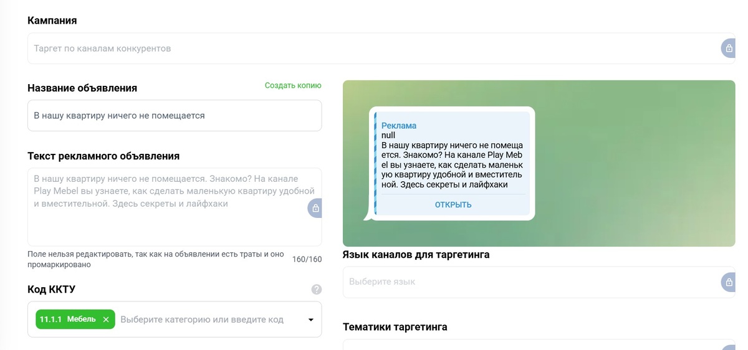
Task: Open the help question mark beside Код ККТУ
Action: [317, 290]
